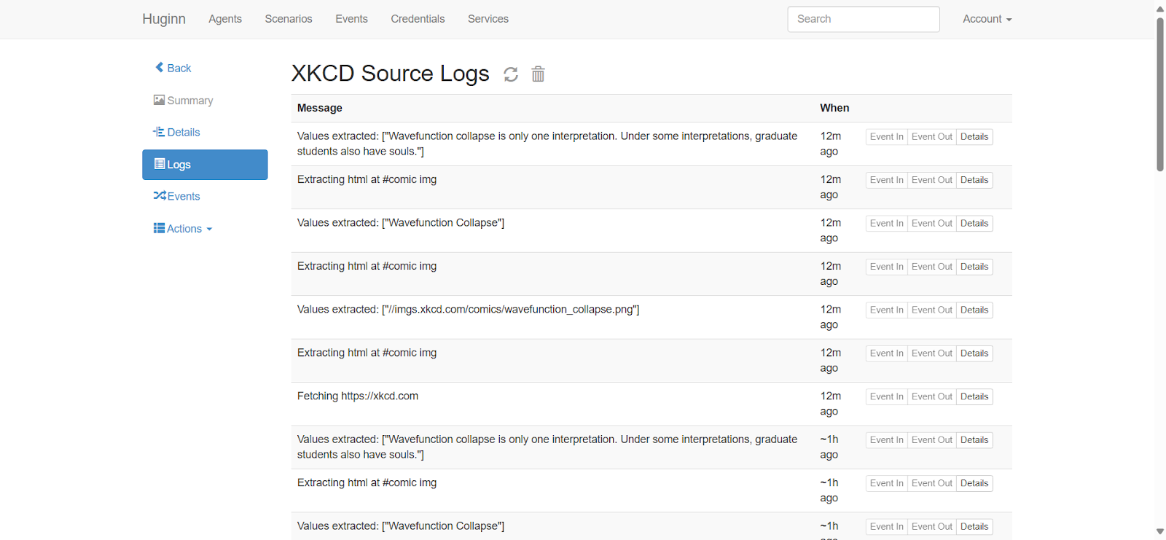Open Events in the top navbar
The height and width of the screenshot is (540, 1166).
coord(351,19)
